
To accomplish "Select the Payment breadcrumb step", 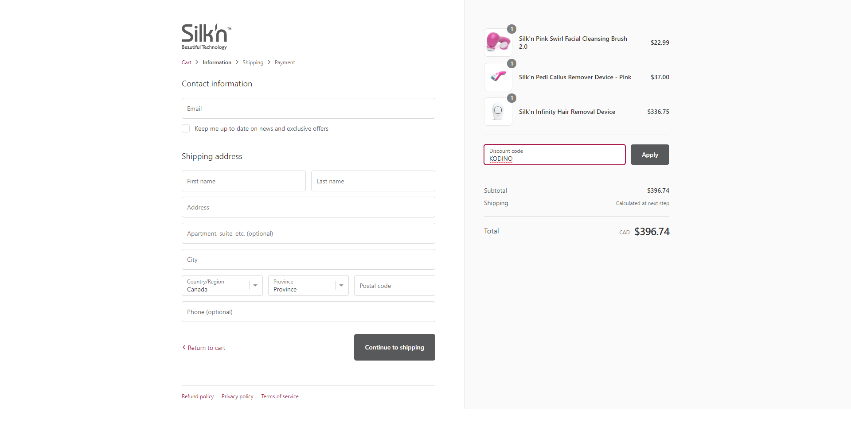I will [x=285, y=62].
